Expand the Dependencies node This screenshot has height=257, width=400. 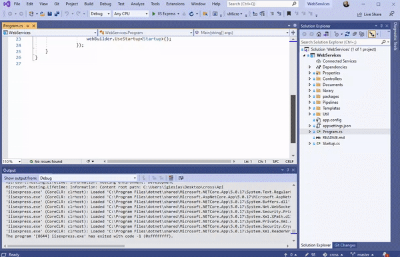click(x=310, y=67)
